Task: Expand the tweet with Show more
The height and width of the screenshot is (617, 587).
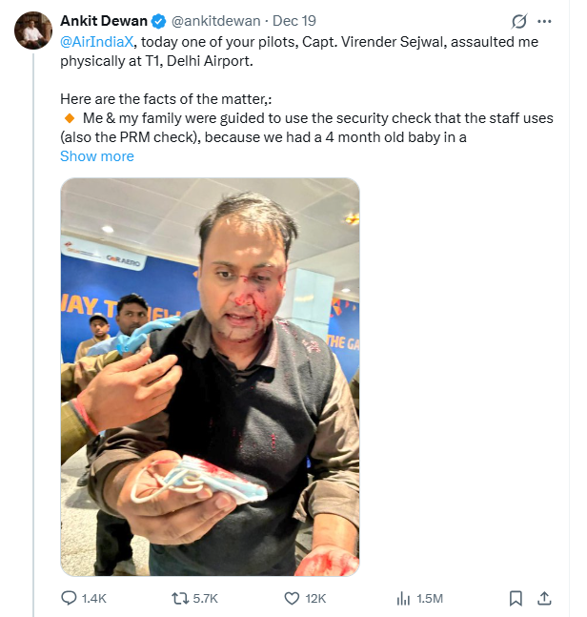Action: (x=96, y=156)
